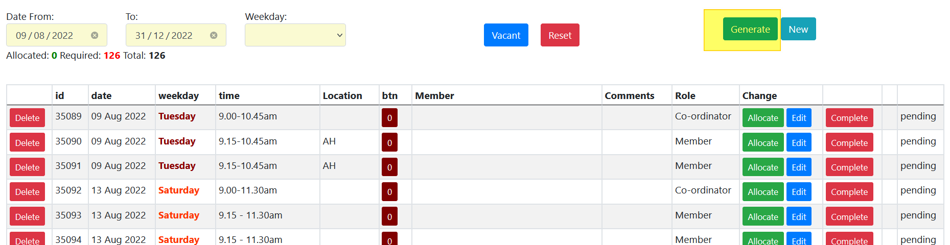Screen dimensions: 950x245
Task: Edit roster entry 35093
Action: click(x=798, y=217)
